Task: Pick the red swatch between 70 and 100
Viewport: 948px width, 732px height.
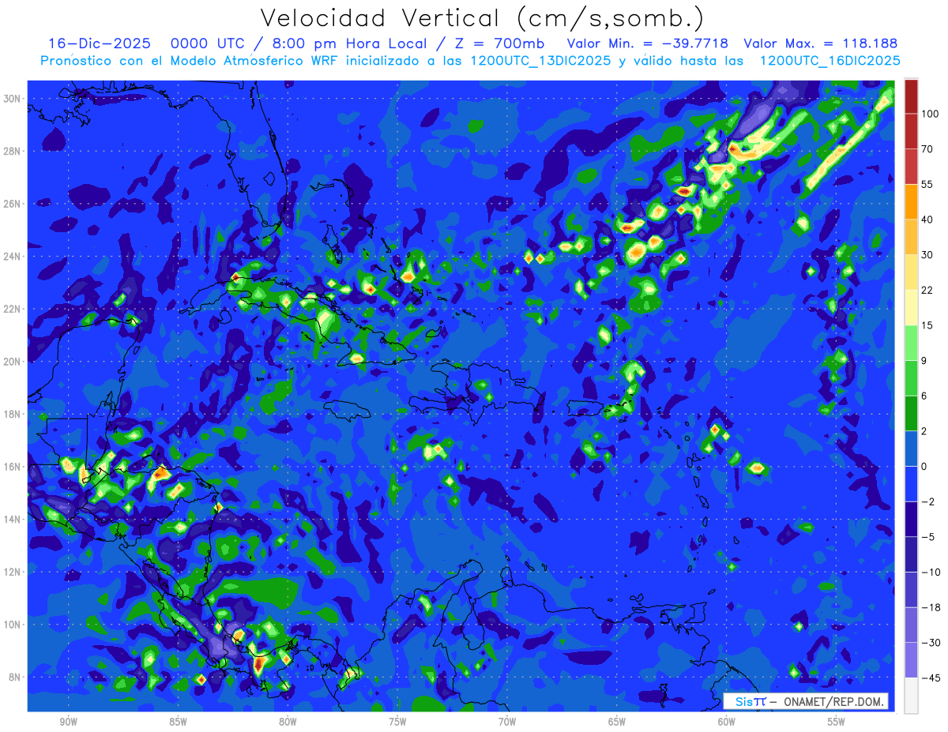Action: (911, 131)
